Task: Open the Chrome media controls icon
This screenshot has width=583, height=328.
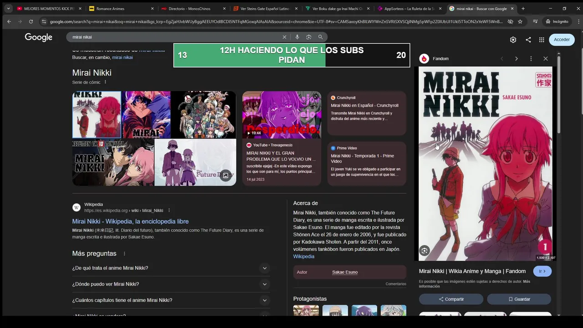Action: point(535,21)
